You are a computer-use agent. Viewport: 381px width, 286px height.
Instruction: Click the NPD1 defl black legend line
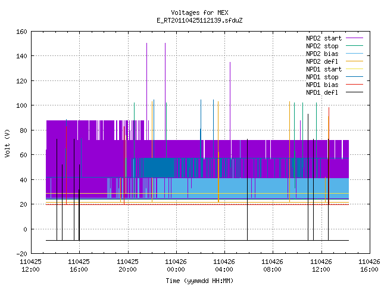tap(354, 92)
